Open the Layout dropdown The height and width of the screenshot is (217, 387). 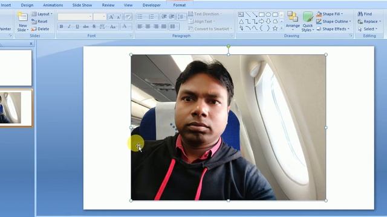42,14
